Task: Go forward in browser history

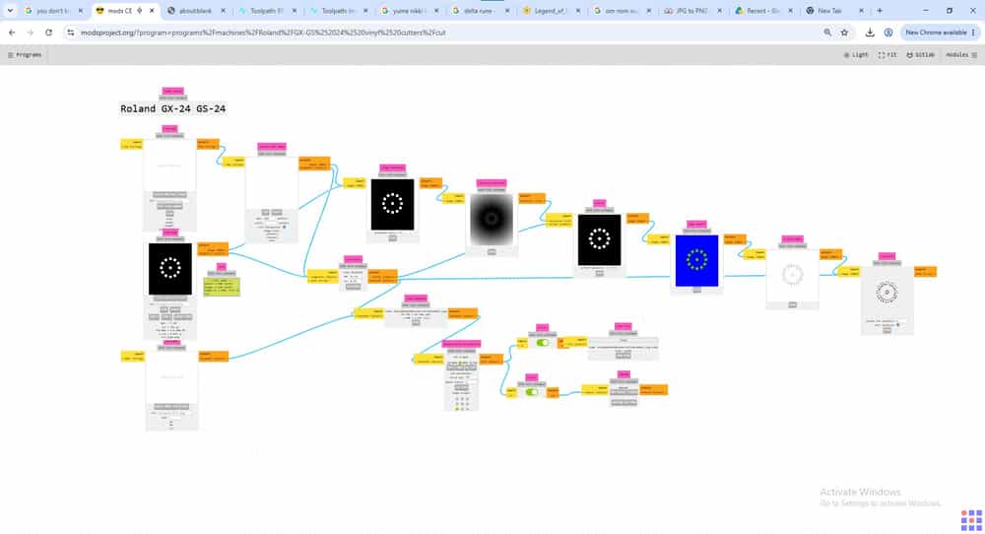Action: [x=31, y=33]
